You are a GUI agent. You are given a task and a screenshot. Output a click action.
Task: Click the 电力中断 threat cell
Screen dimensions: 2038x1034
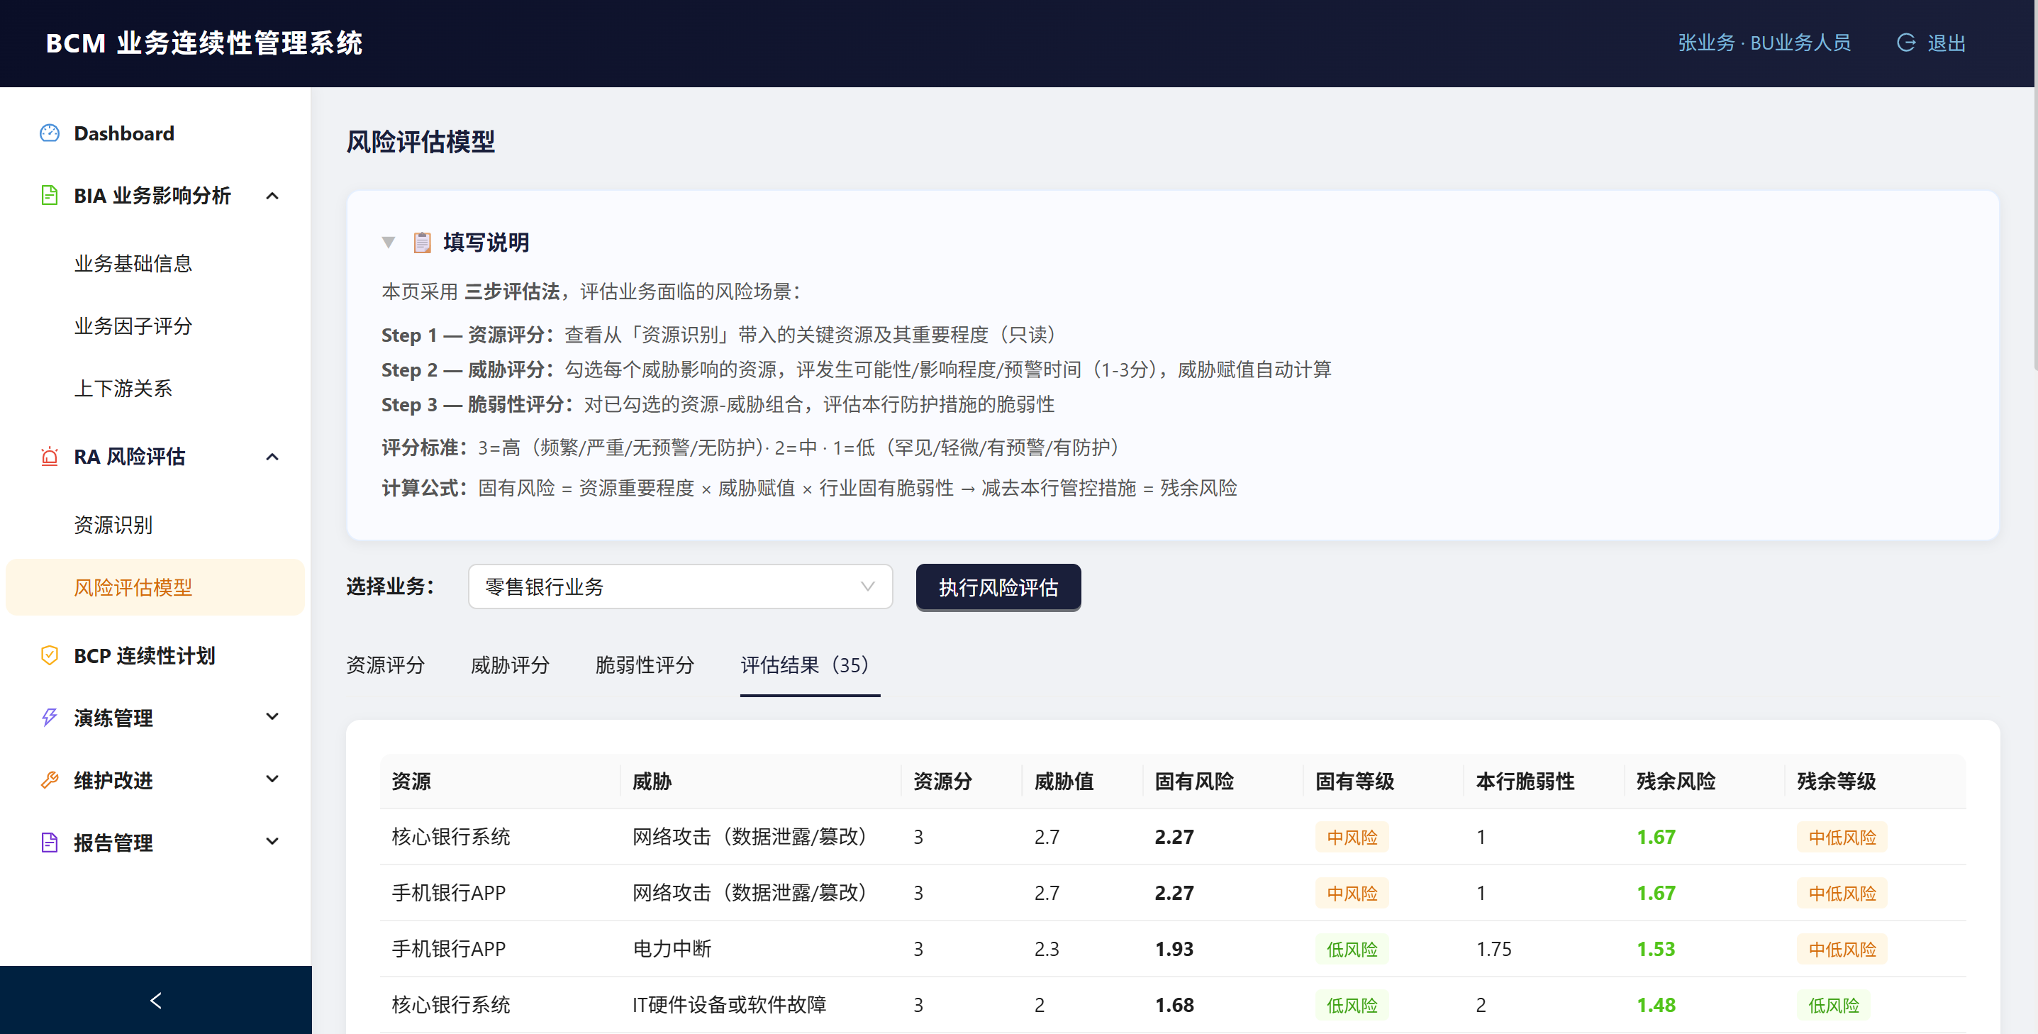point(672,949)
